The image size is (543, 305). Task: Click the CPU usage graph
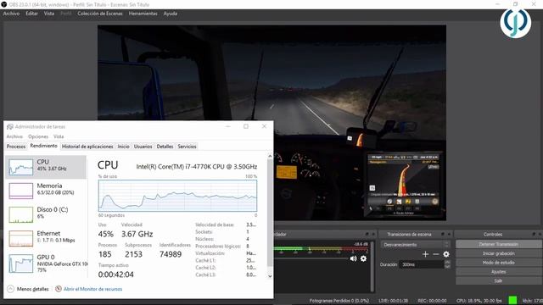tap(177, 196)
